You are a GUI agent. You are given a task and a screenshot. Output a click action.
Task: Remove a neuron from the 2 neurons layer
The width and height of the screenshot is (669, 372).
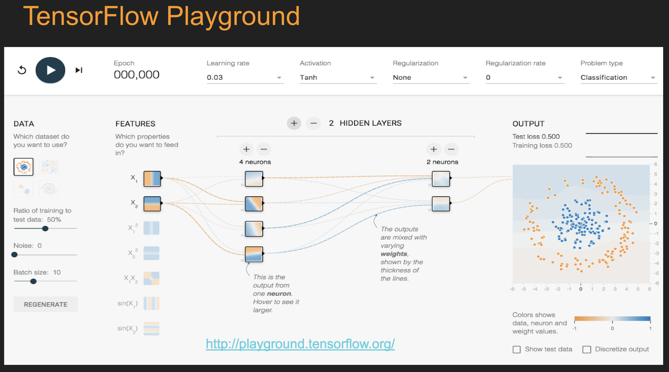tap(451, 149)
